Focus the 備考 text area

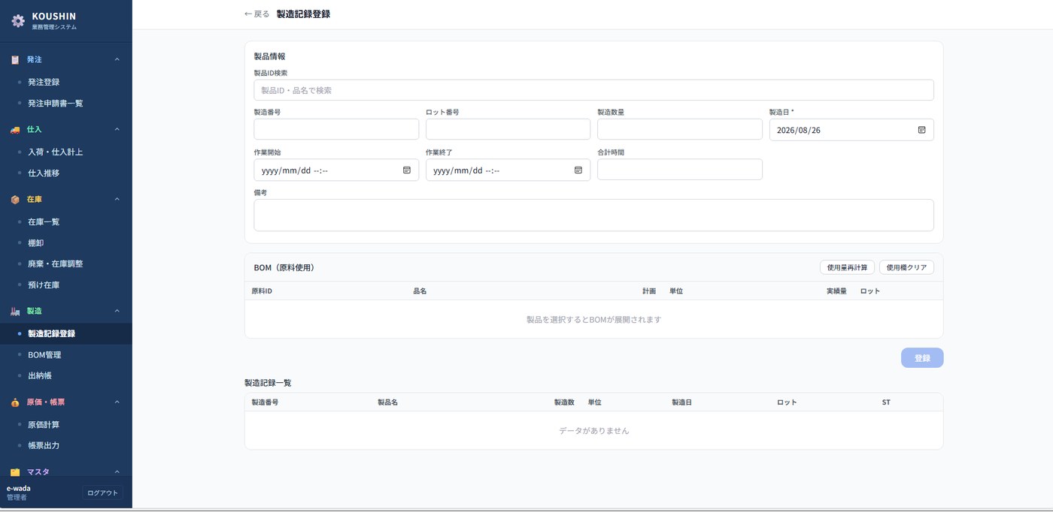coord(593,215)
